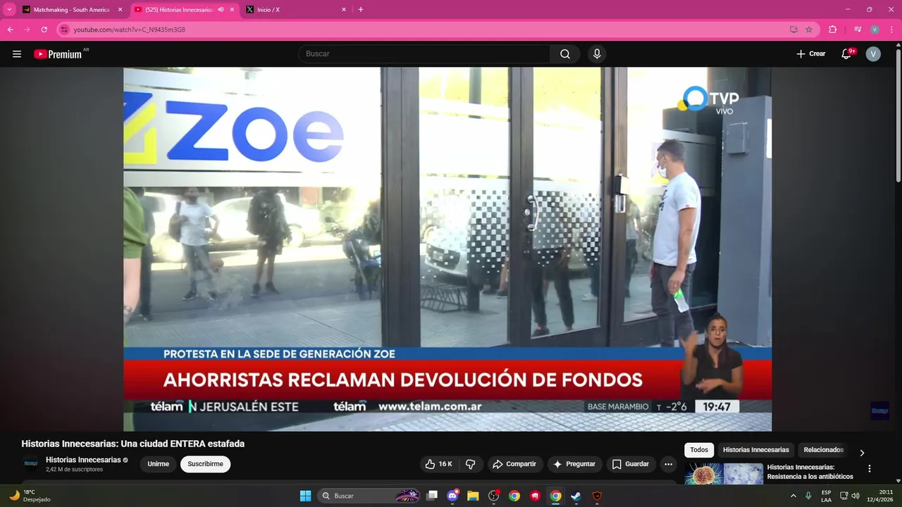The width and height of the screenshot is (902, 507).
Task: Open Discord from the taskbar
Action: [453, 496]
